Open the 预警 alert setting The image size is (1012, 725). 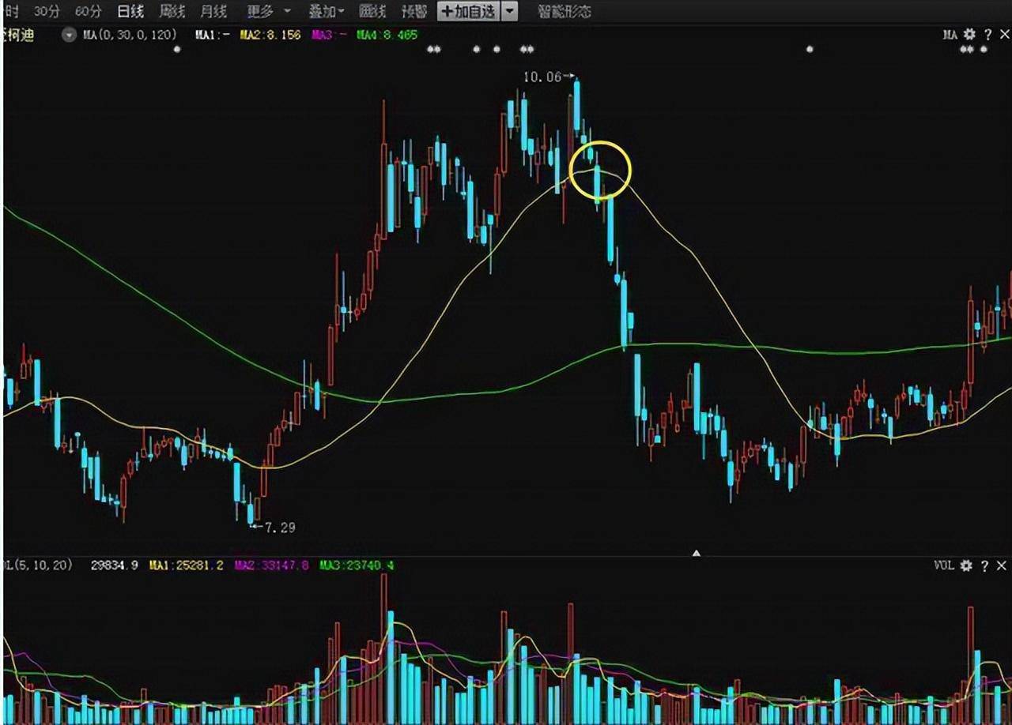(414, 11)
